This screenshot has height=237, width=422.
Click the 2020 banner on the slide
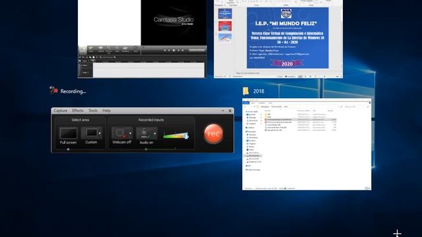pyautogui.click(x=287, y=64)
